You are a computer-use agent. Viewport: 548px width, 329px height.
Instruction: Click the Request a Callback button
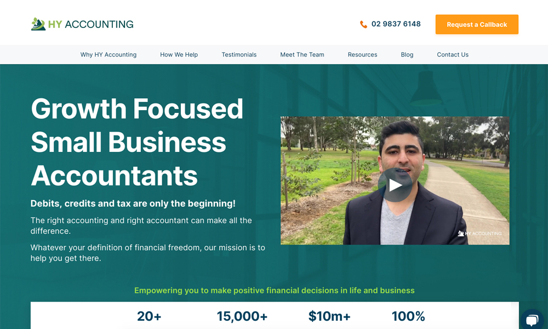477,25
